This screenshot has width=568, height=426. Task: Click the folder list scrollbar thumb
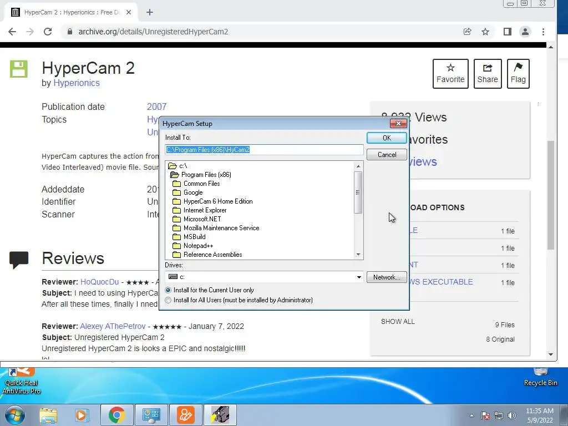click(358, 192)
